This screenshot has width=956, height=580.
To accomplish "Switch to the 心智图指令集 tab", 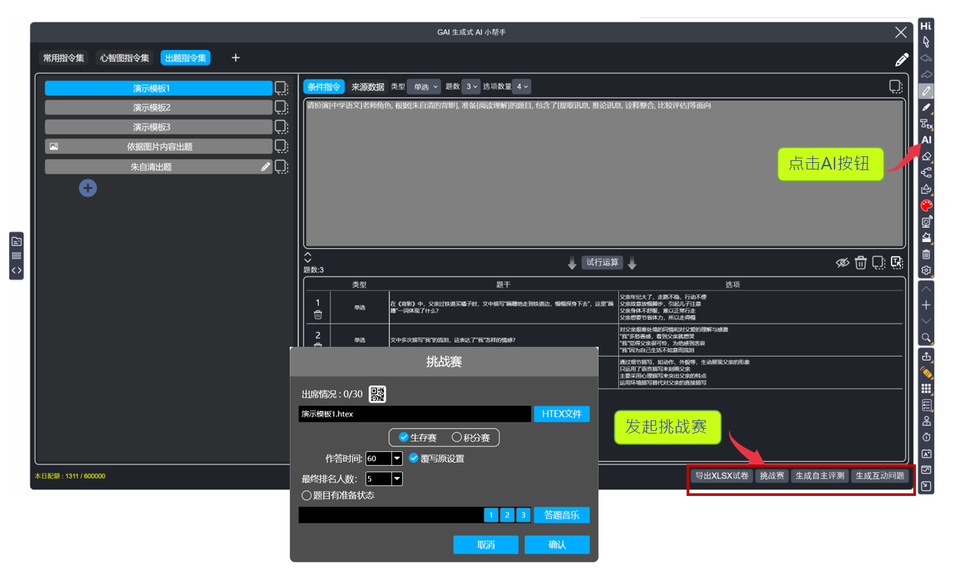I will (124, 58).
